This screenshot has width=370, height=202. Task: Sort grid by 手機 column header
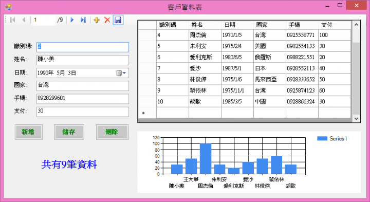[x=302, y=25]
